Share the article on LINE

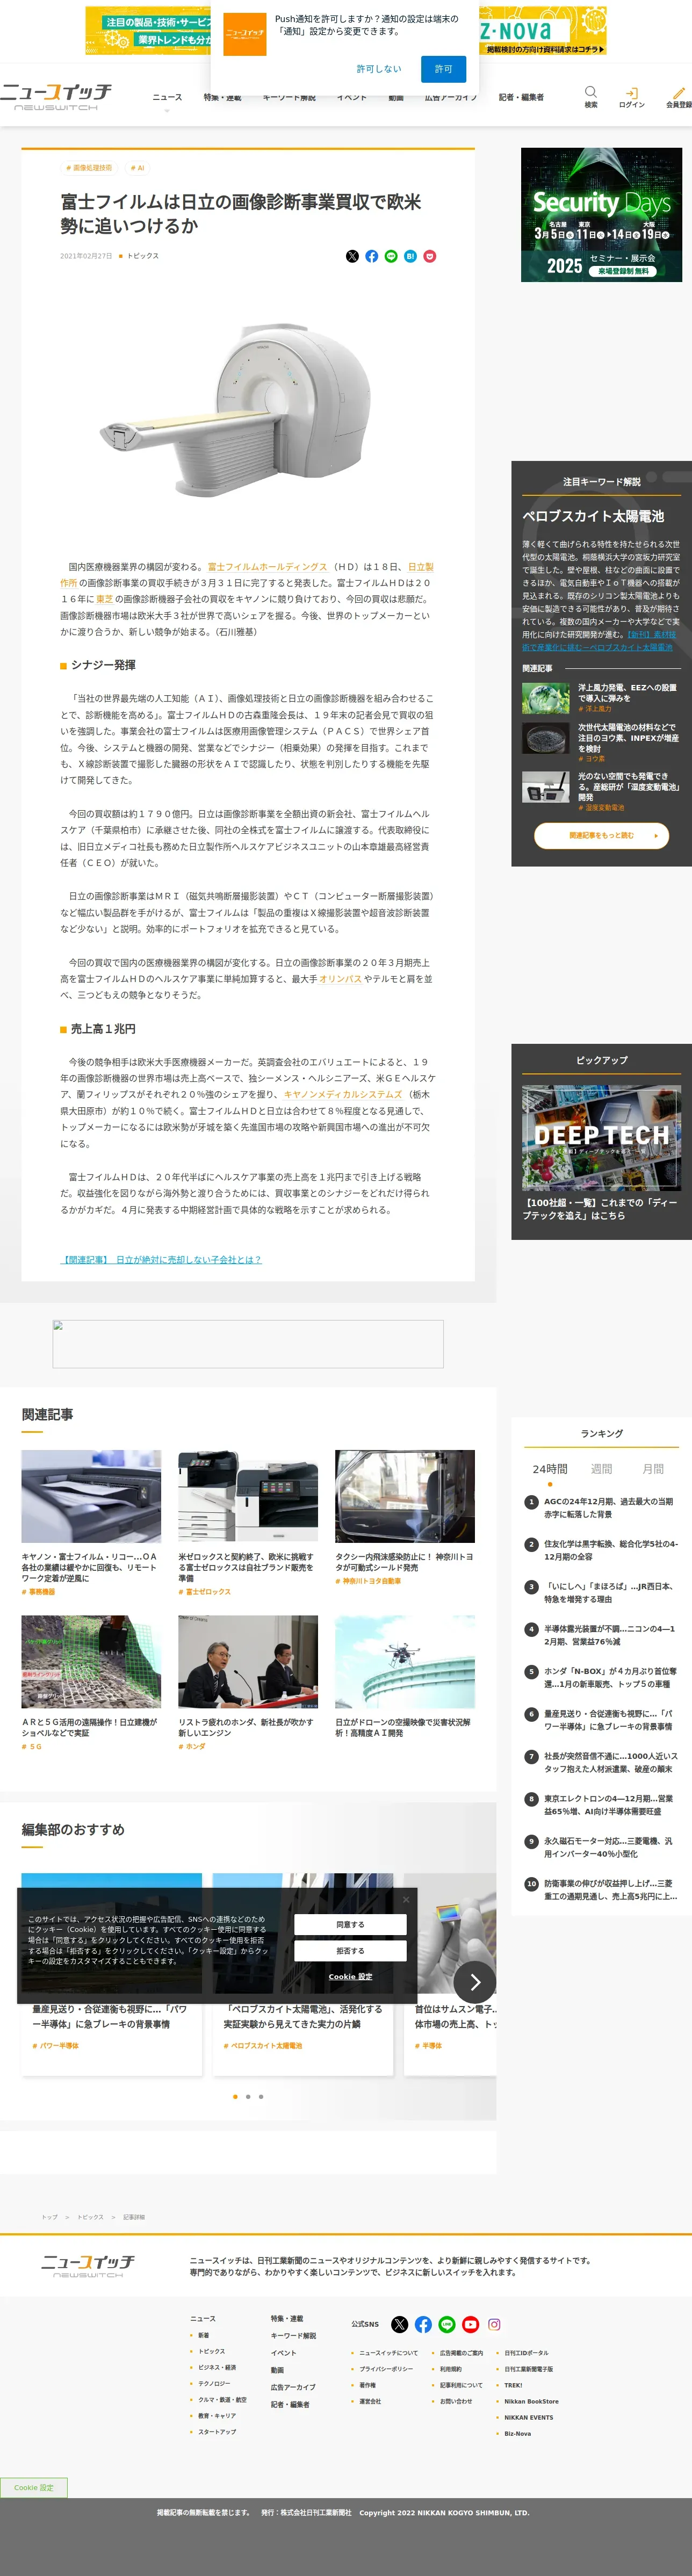391,256
